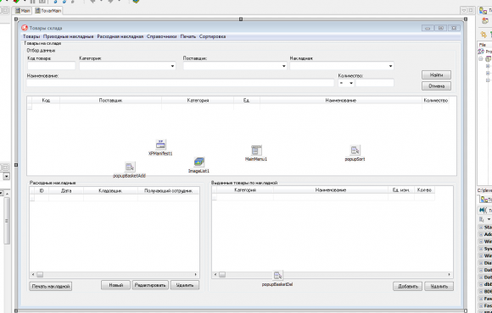Click the Расходные накладные grid horizontal scrollbar
The width and height of the screenshot is (492, 313).
tap(115, 275)
